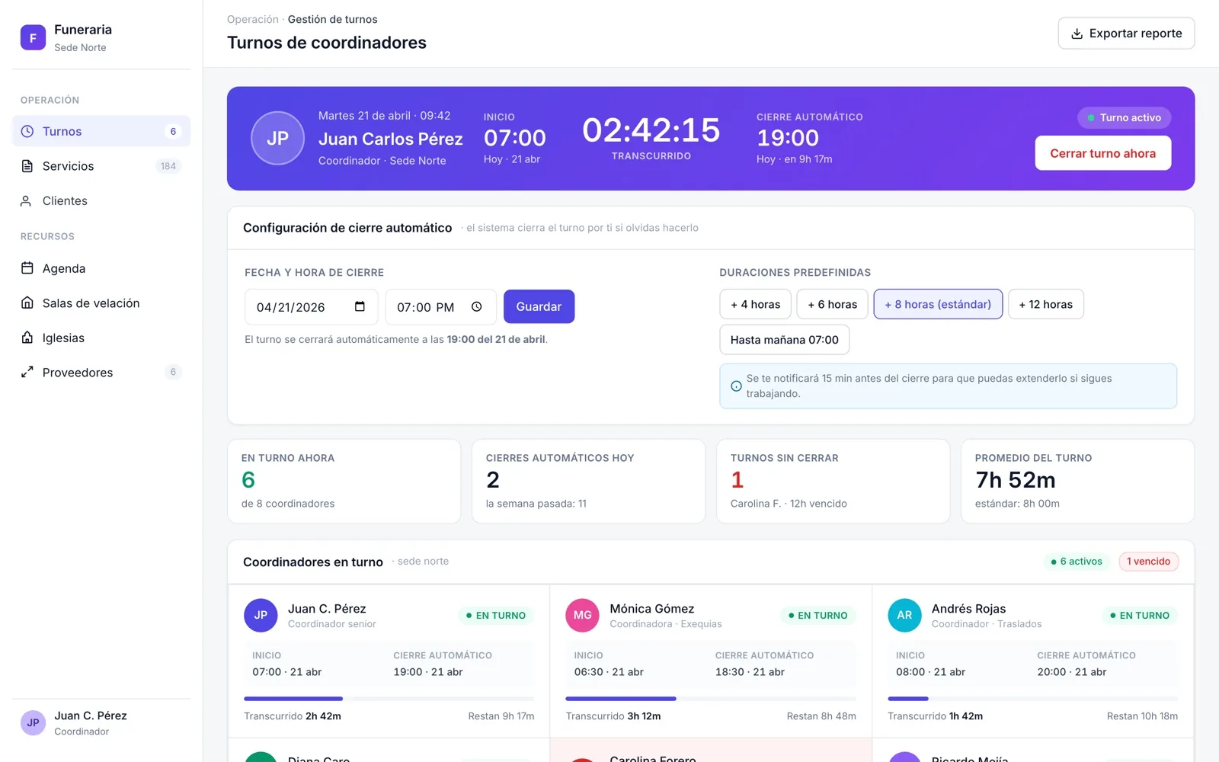
Task: Choose the + 8 horas (estándar) preset
Action: [938, 304]
